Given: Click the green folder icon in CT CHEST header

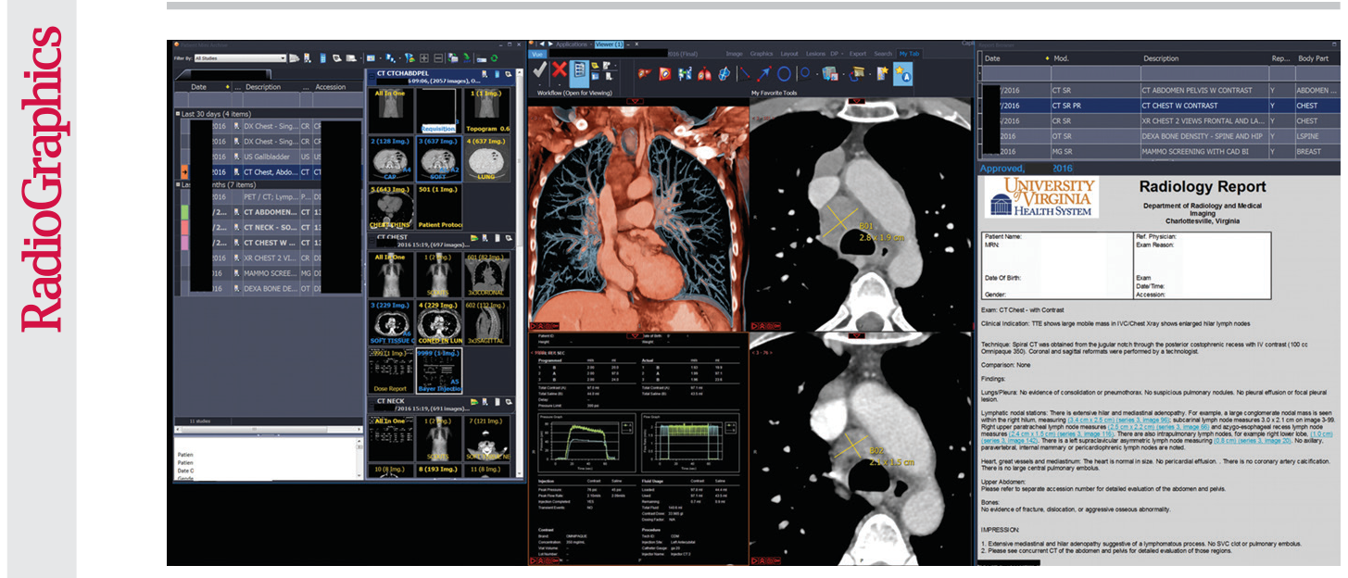Looking at the screenshot, I should (x=474, y=238).
